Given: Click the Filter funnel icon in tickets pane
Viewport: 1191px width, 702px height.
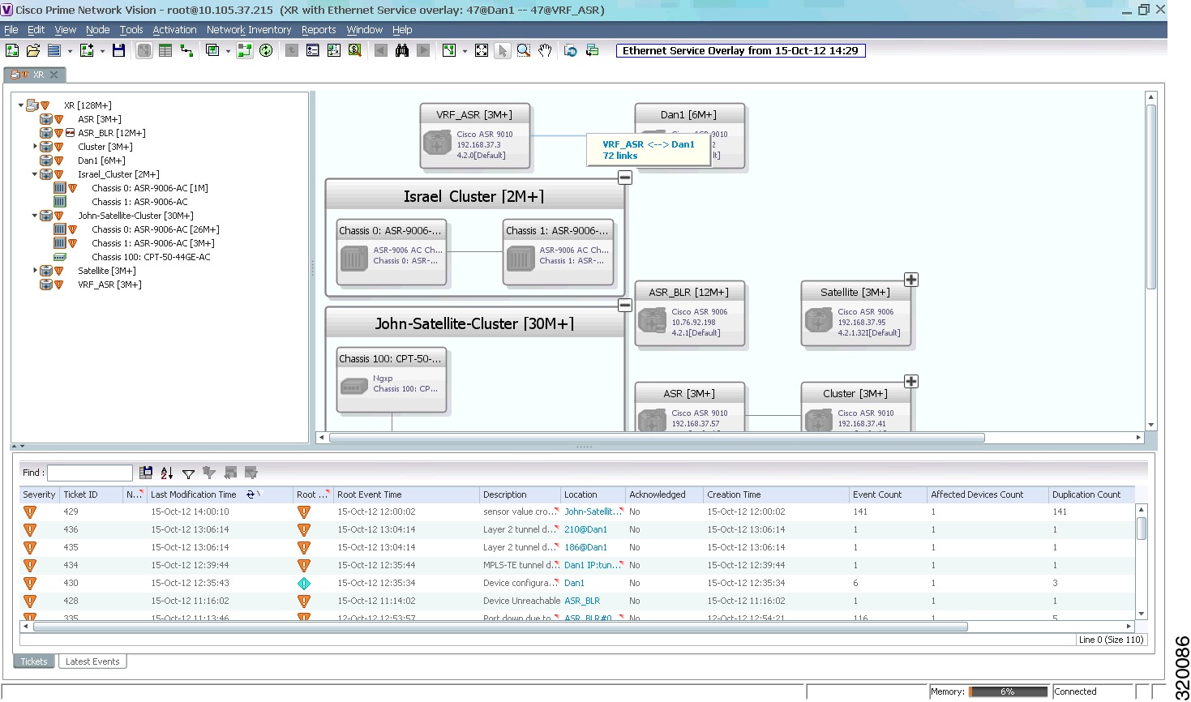Looking at the screenshot, I should point(188,473).
